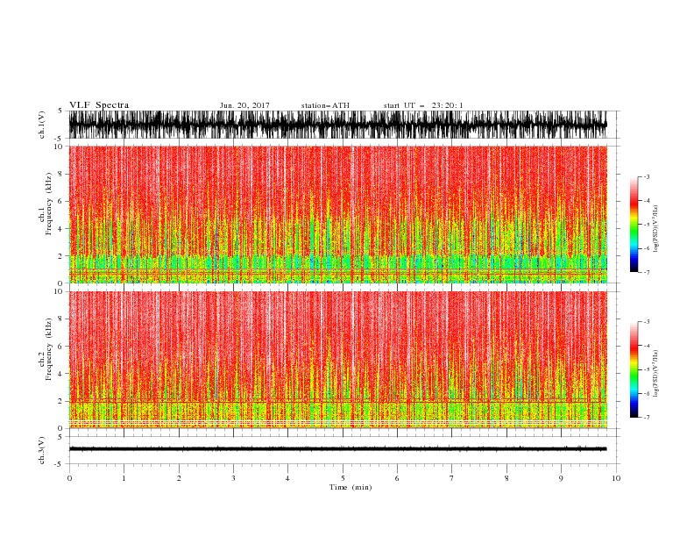The width and height of the screenshot is (694, 537).
Task: Click the "-7" value on ch.1 color bar
Action: click(646, 272)
